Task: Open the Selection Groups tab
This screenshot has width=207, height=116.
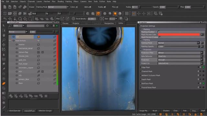Action: pyautogui.click(x=45, y=111)
